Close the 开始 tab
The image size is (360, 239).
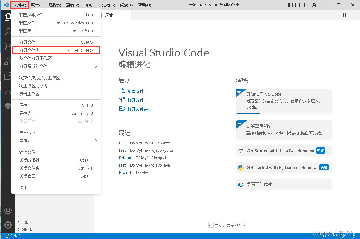[x=127, y=15]
